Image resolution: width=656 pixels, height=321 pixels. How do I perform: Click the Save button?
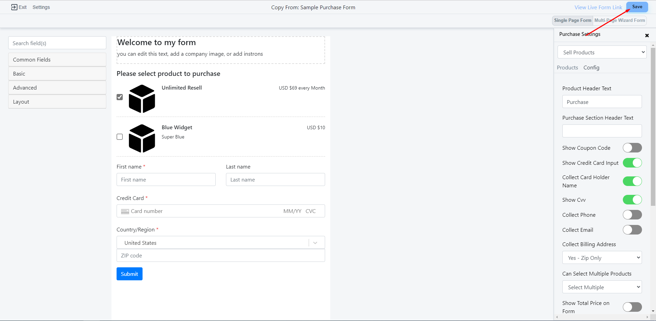click(x=637, y=7)
